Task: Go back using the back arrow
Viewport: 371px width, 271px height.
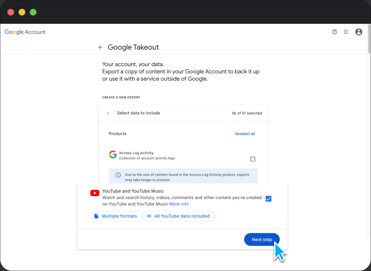Action: (x=100, y=47)
